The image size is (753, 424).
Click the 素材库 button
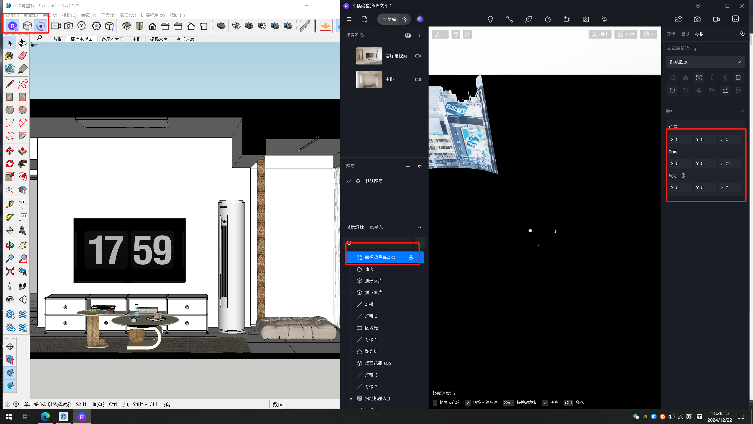pos(389,19)
